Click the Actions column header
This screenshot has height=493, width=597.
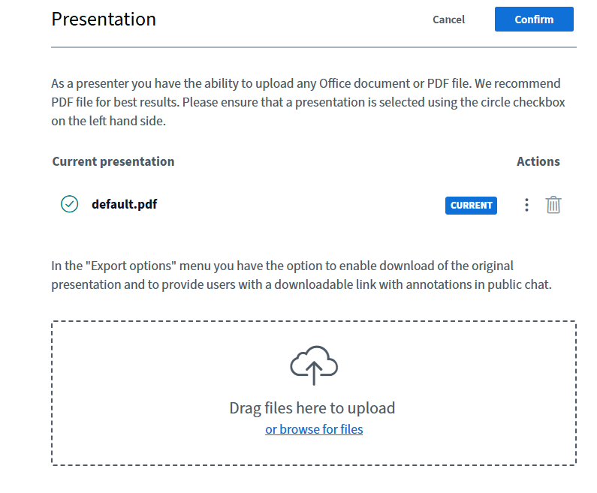538,161
